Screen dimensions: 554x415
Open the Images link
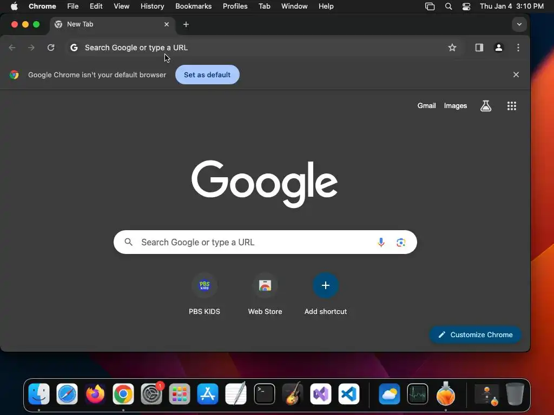pos(456,106)
